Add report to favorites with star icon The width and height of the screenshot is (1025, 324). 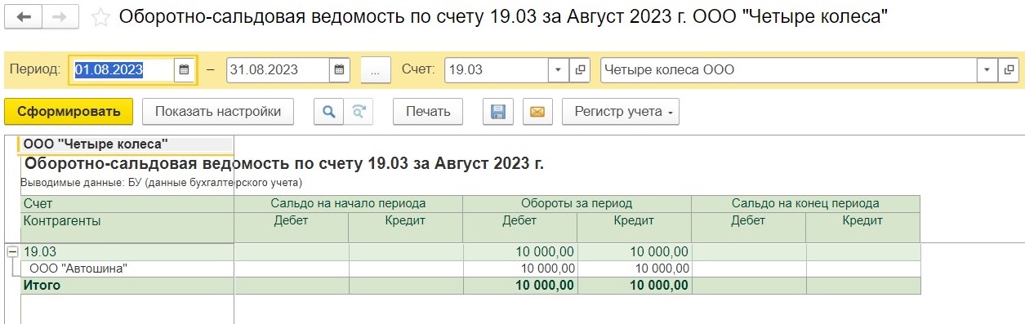[100, 18]
